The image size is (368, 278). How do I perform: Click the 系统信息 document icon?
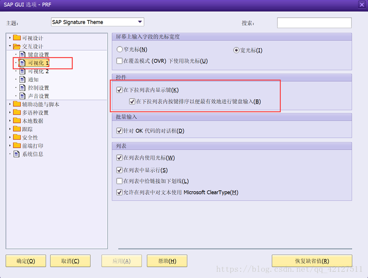click(x=16, y=154)
